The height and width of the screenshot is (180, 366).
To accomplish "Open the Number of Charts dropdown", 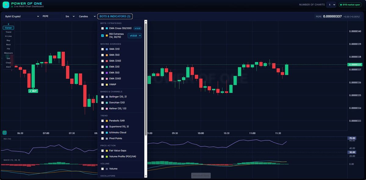I will (331, 5).
